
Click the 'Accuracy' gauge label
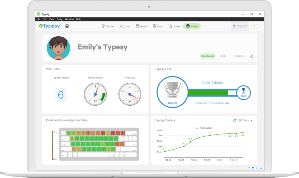pos(130,78)
